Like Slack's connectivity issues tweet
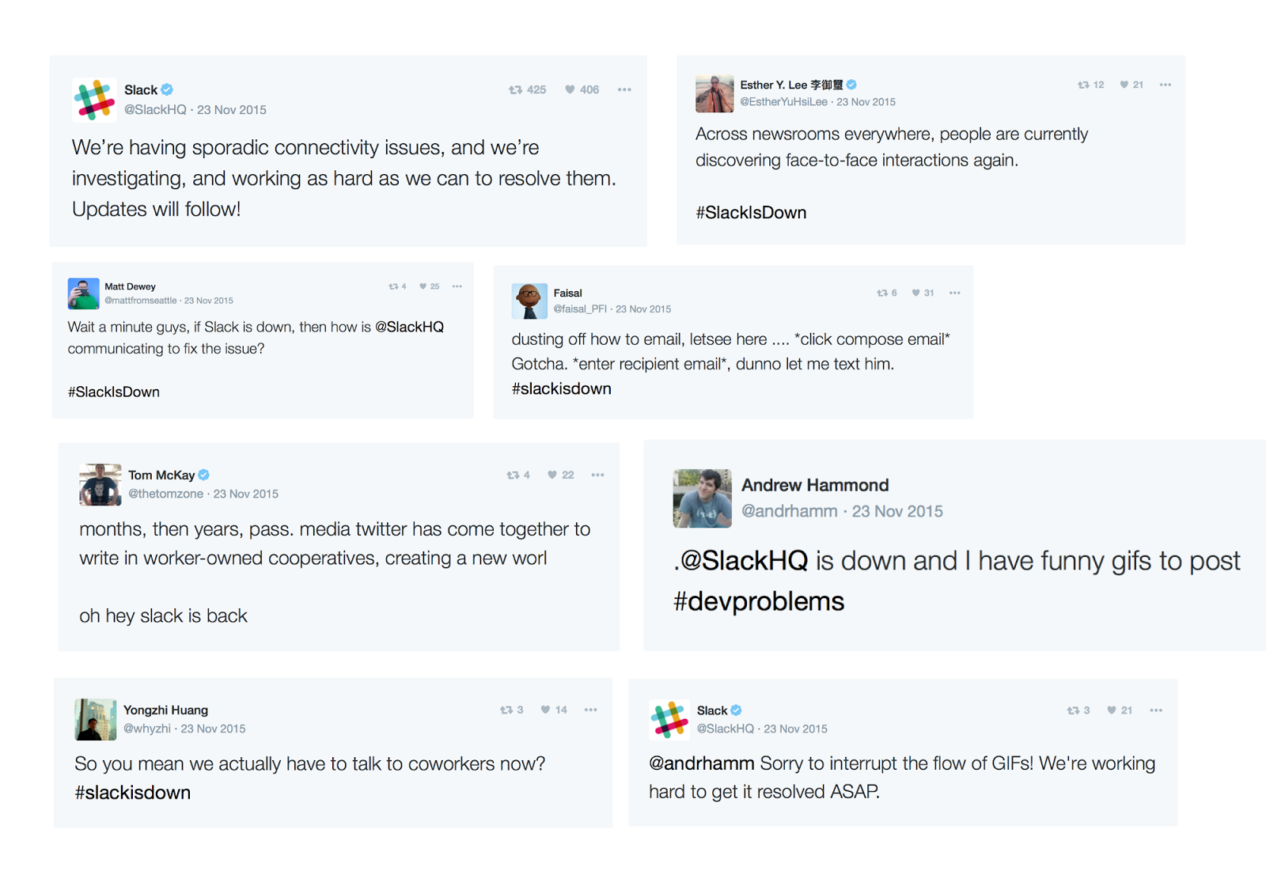Viewport: 1266px width, 890px height. click(x=570, y=90)
